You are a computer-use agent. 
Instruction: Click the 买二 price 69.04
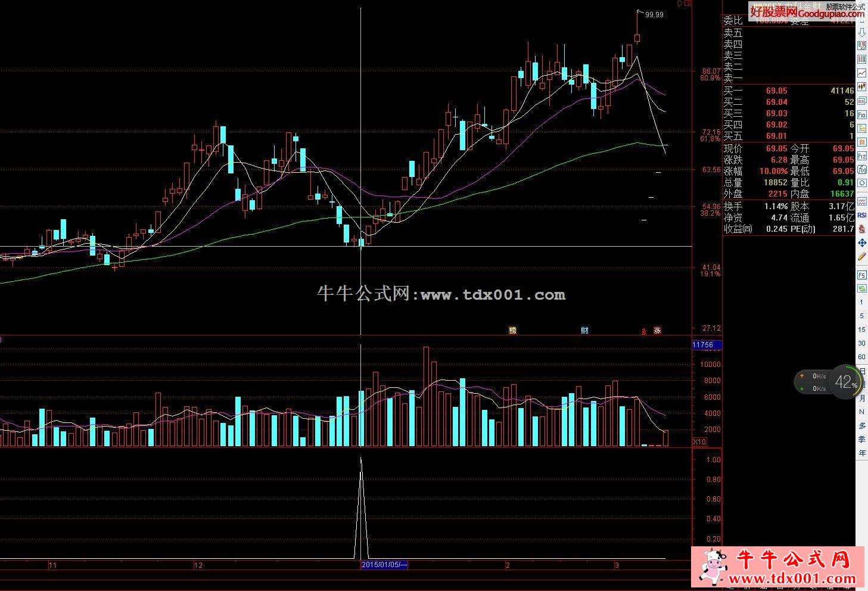(x=776, y=102)
